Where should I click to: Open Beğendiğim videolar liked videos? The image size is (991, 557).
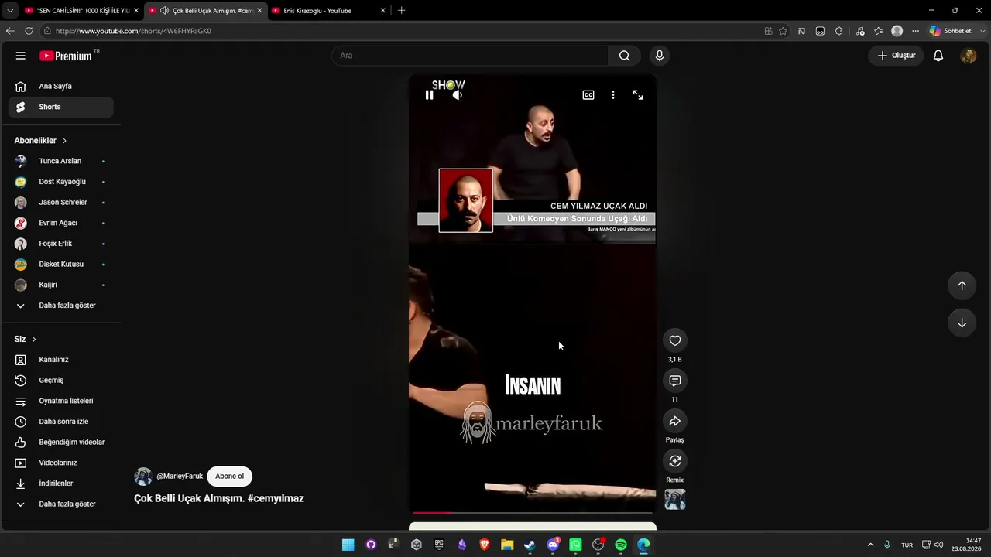(61, 443)
